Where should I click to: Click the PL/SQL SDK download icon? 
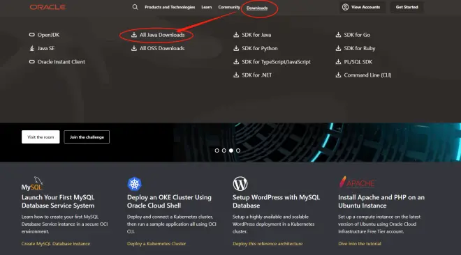[338, 61]
